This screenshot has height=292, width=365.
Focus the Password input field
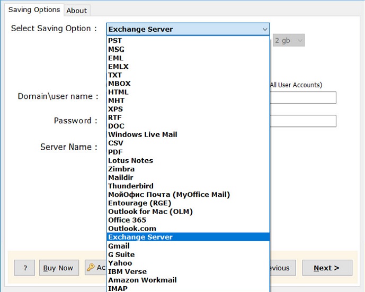tap(302, 121)
